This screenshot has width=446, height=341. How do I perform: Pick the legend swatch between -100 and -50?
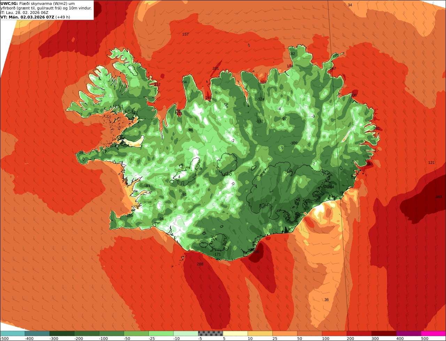point(111,333)
